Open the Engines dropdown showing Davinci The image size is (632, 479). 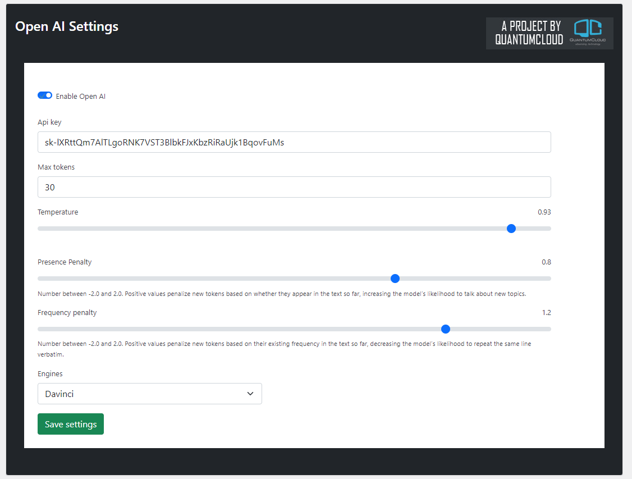(x=149, y=394)
